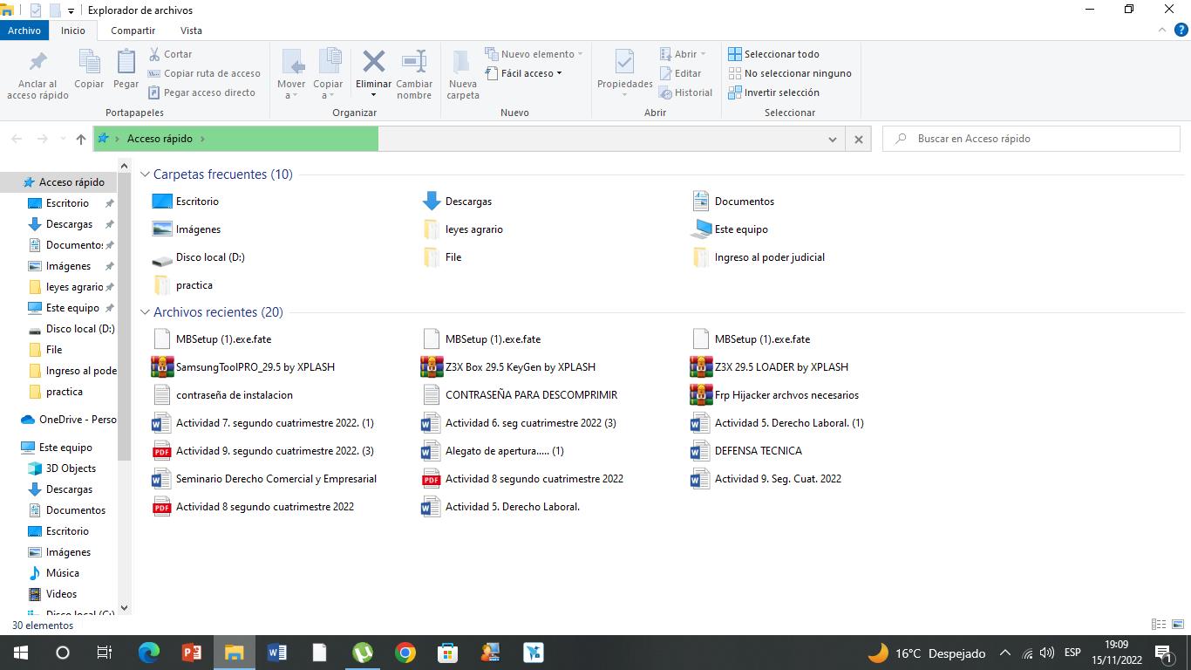Click the Nueva carpeta icon
1191x670 pixels.
[463, 63]
